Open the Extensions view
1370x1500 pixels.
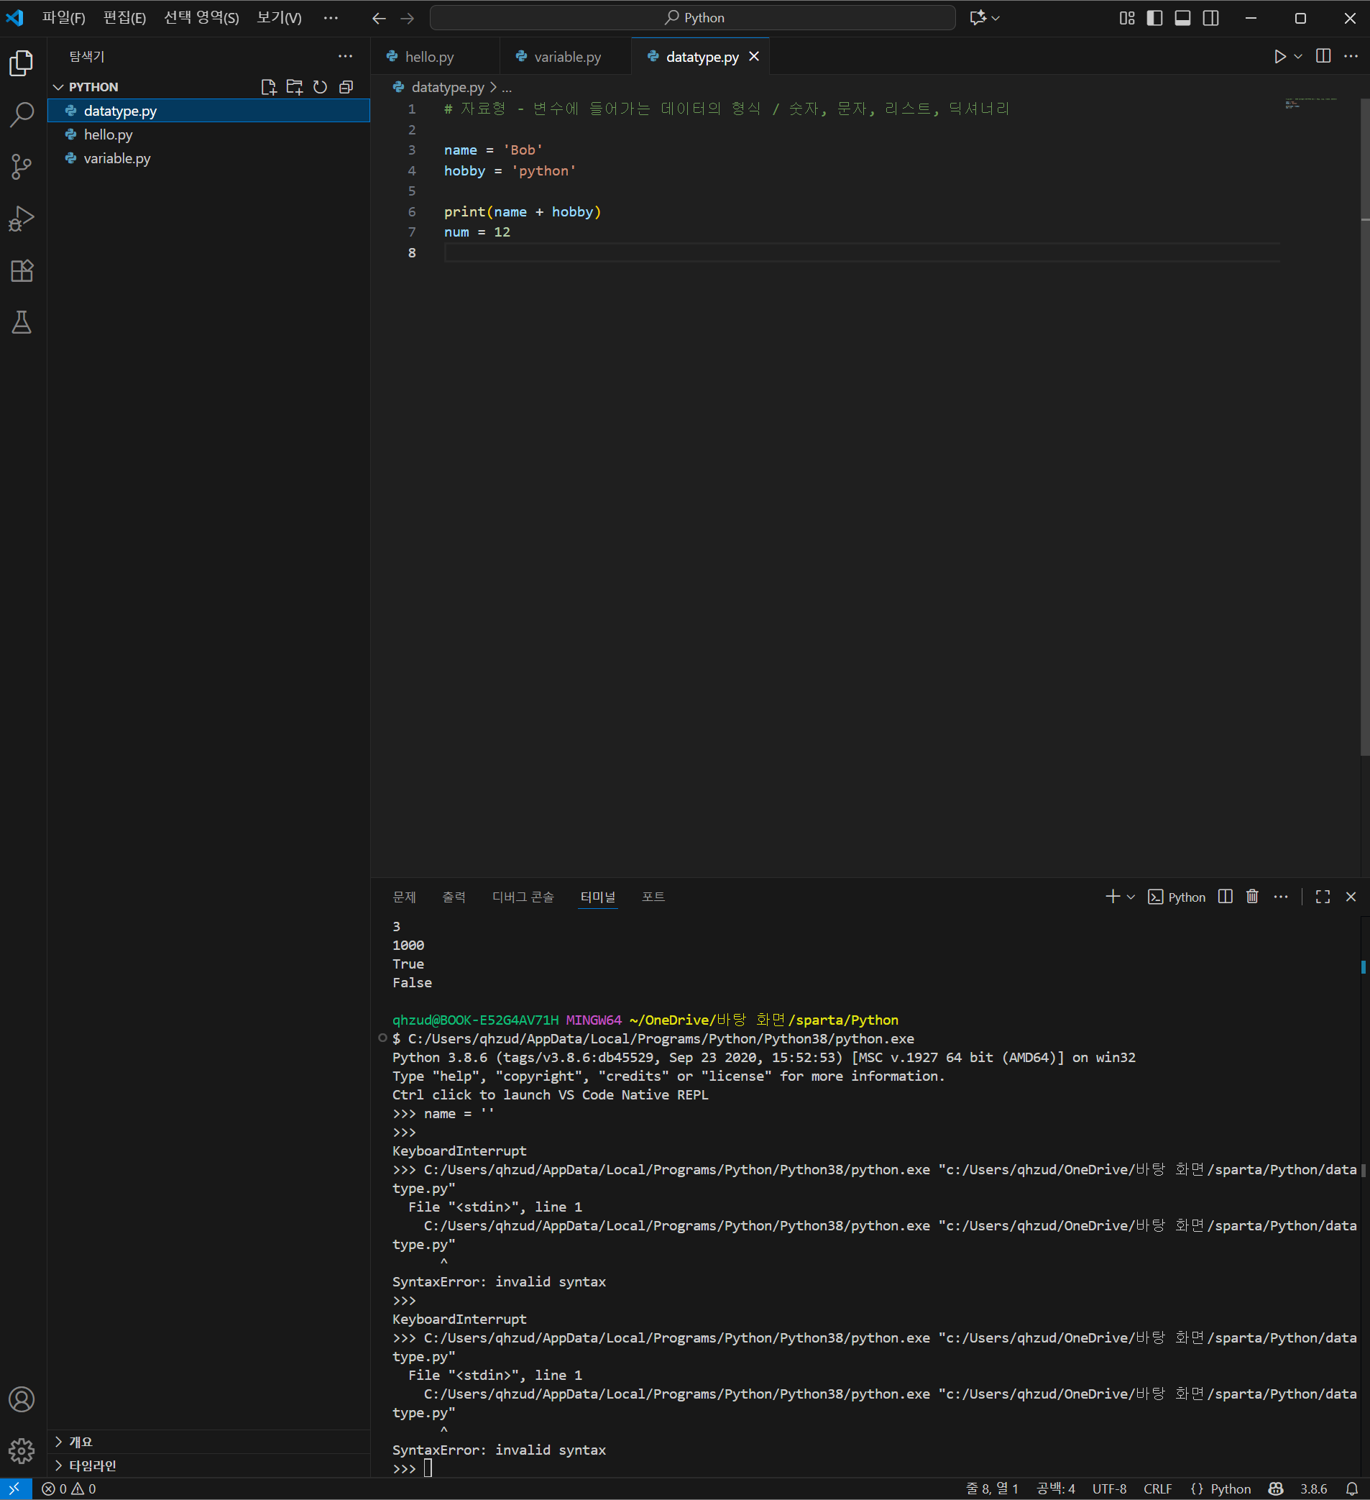coord(22,270)
